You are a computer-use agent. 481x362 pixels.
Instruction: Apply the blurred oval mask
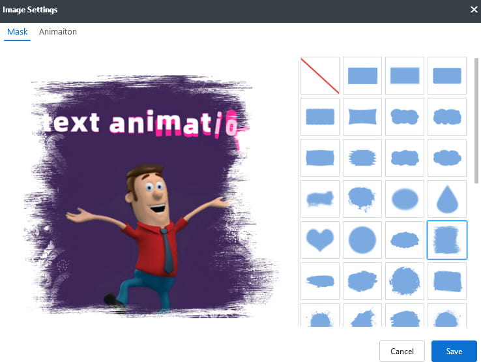tap(405, 199)
